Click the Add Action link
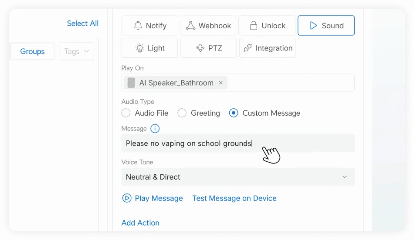This screenshot has width=414, height=240. click(x=140, y=223)
